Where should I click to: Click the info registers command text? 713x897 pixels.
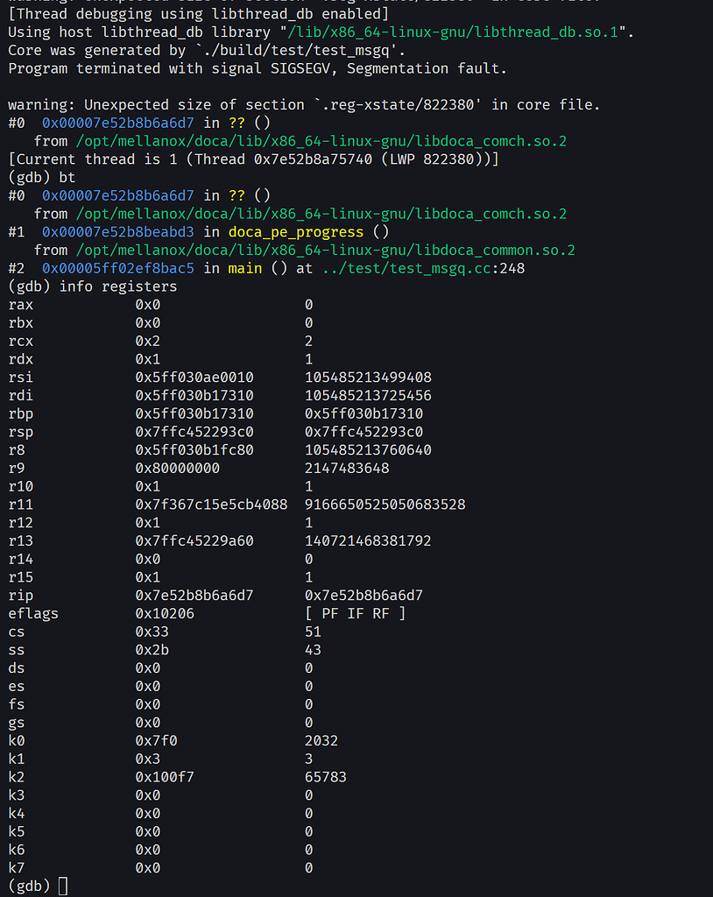pyautogui.click(x=119, y=286)
